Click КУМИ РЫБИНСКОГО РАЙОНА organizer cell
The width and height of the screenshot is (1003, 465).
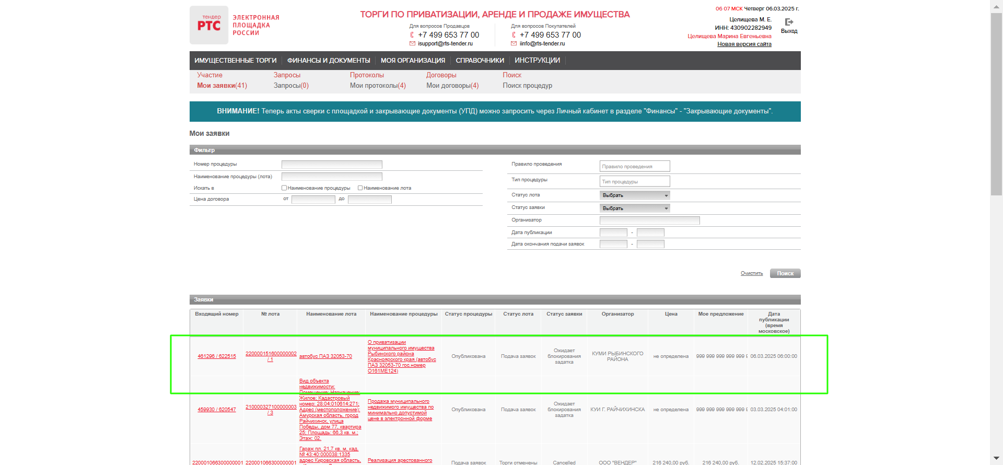click(617, 356)
